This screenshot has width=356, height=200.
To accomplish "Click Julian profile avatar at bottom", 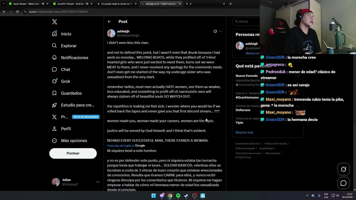I will pos(56,182).
